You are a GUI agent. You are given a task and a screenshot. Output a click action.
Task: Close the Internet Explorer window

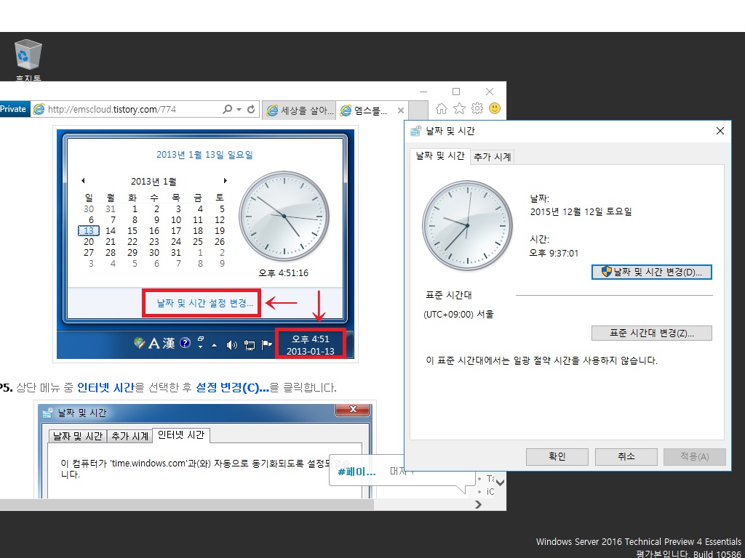tap(490, 92)
